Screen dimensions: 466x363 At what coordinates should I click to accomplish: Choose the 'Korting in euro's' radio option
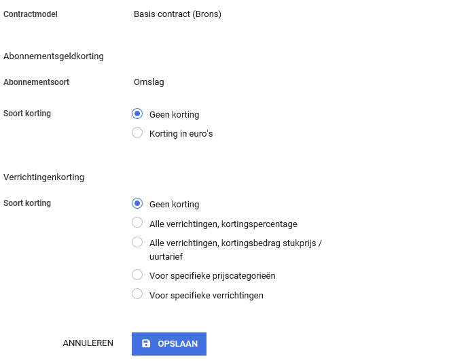137,133
